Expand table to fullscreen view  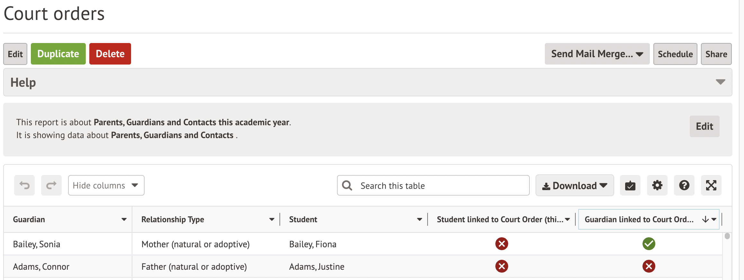point(711,185)
